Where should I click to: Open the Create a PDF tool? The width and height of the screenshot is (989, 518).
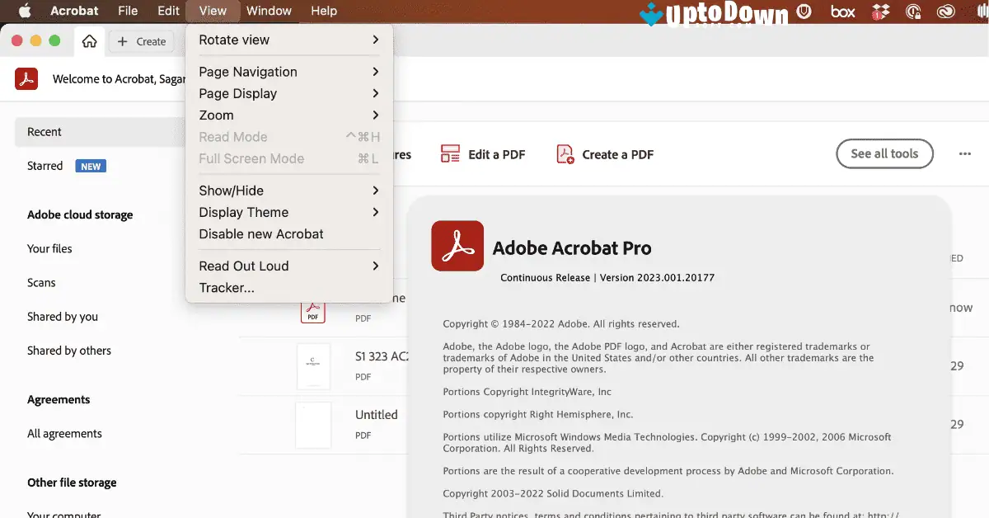604,153
